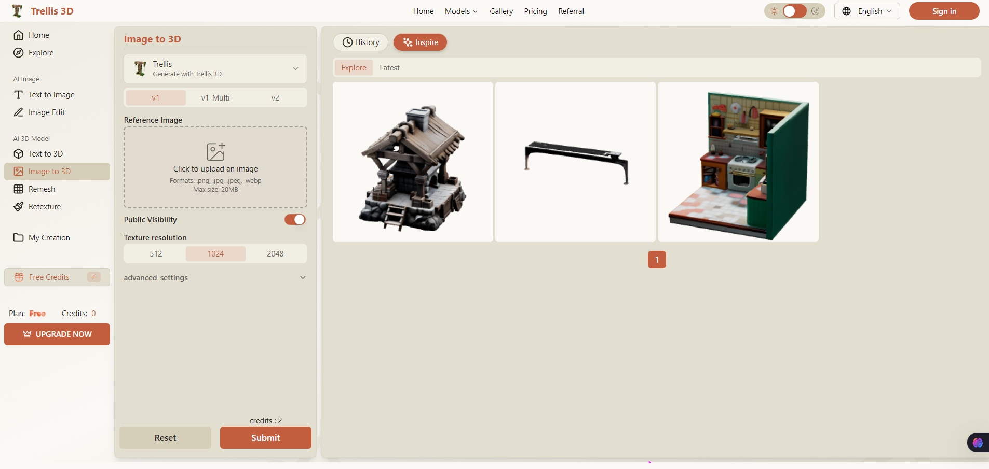Click the upload image icon in Reference Image
This screenshot has width=989, height=469.
(215, 151)
